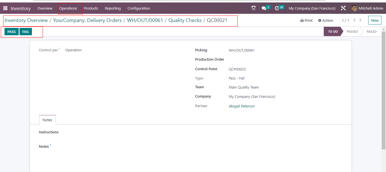Go to next record arrow

[361, 20]
